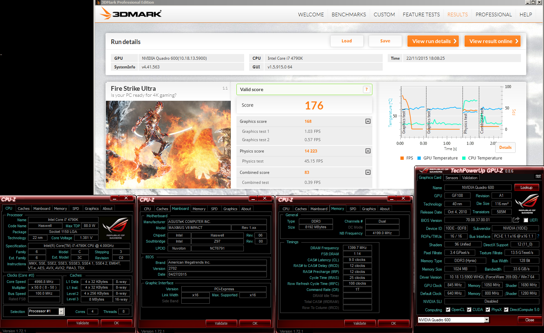Open the Caches tab in the CPU-Z Processor window
This screenshot has width=544, height=333.
[x=23, y=209]
